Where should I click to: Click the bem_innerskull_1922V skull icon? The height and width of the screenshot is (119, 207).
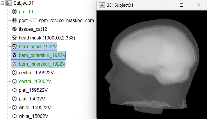click(x=15, y=64)
